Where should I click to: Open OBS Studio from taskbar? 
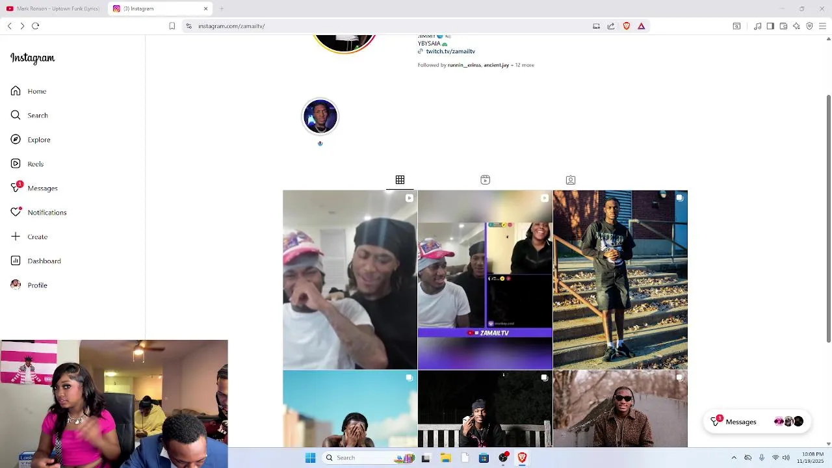(x=503, y=458)
